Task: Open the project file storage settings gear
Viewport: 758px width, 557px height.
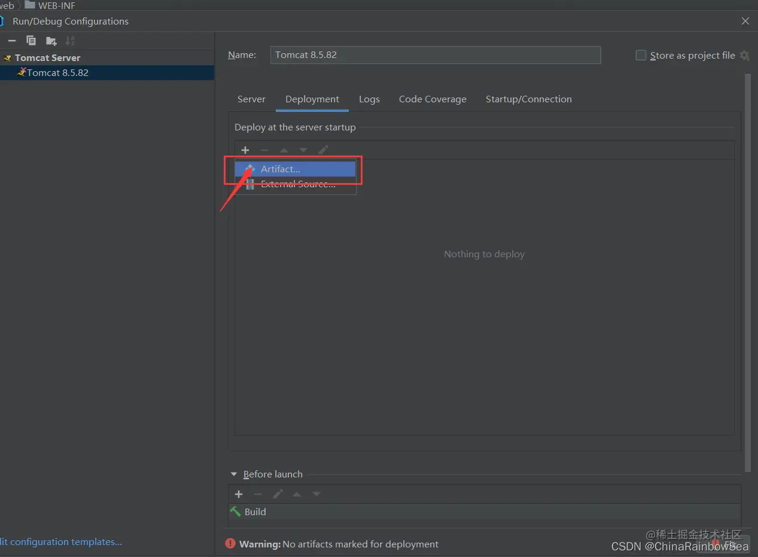Action: click(x=744, y=55)
